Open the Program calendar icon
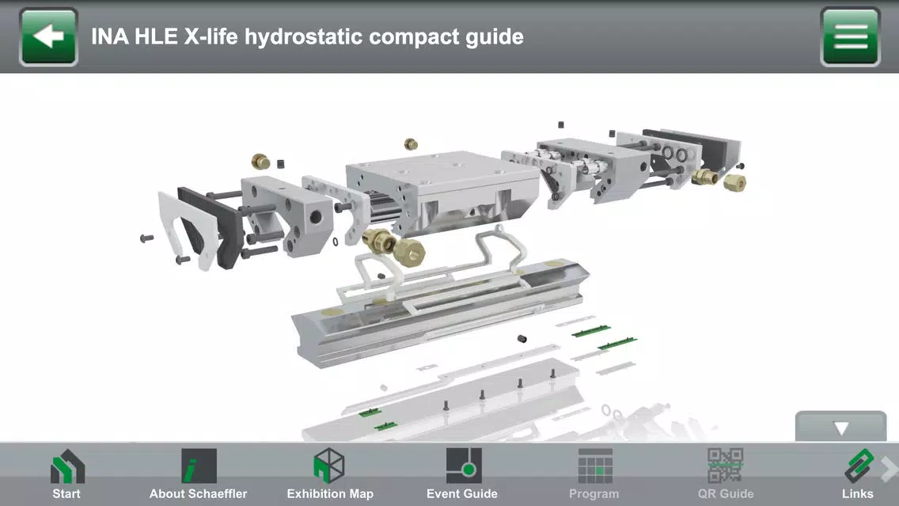Viewport: 899px width, 506px height. click(x=595, y=466)
